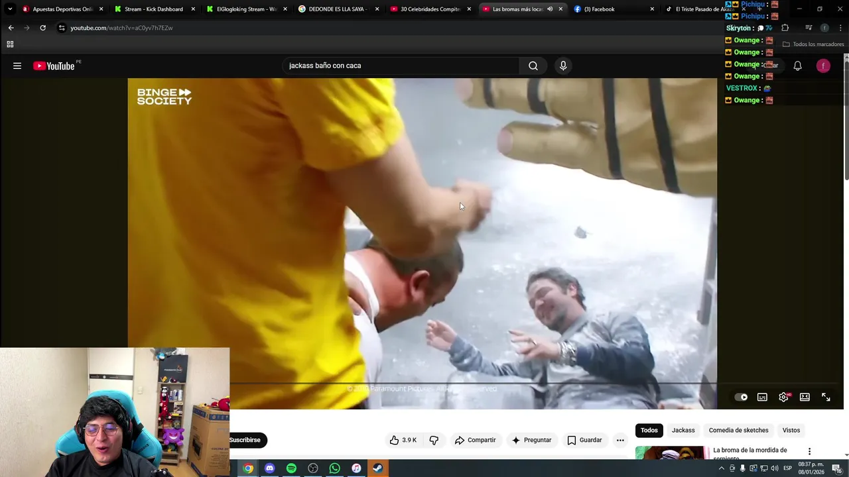Mute the tab via the speaker icon
Screen dimensions: 849x477
click(x=550, y=9)
